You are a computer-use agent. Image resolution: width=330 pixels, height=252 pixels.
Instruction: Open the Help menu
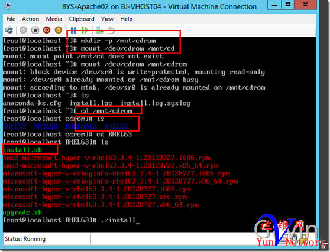pyautogui.click(x=127, y=19)
